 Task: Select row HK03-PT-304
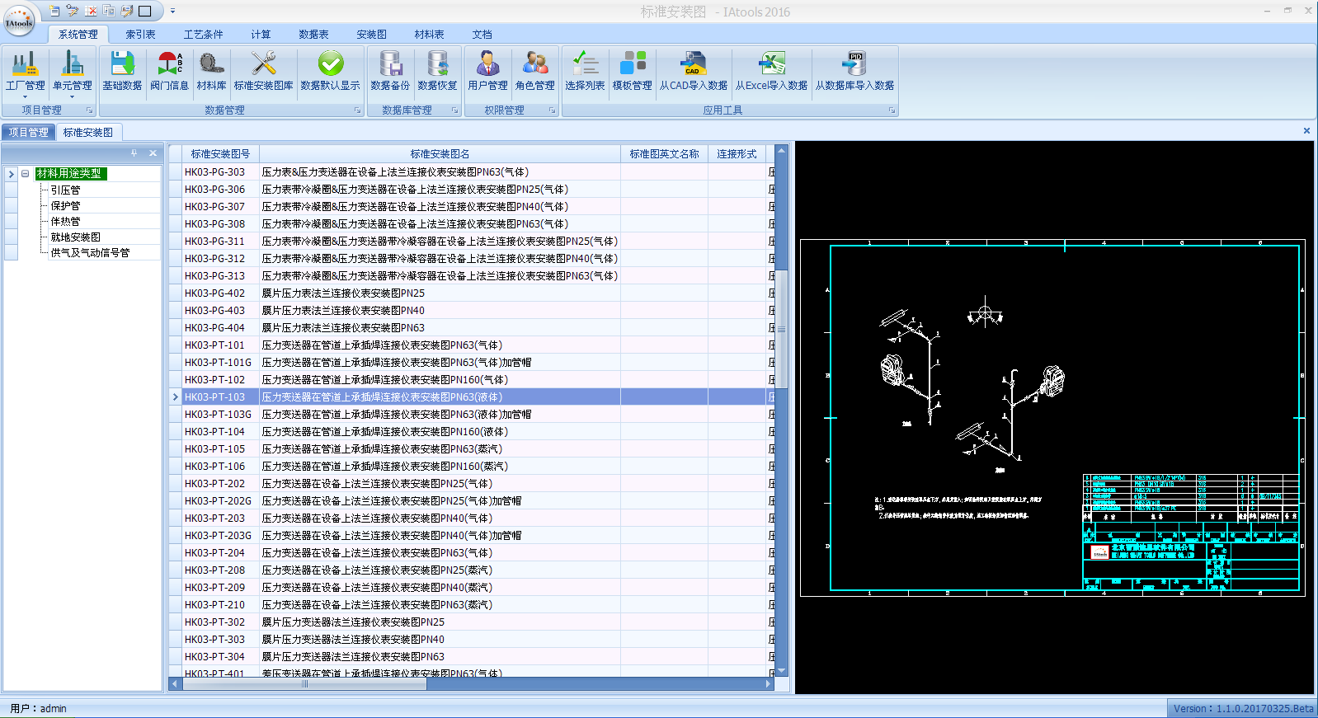pos(472,657)
